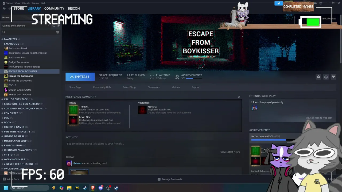Select Escape the Backrooms entry
Viewport: 342px width, 192px height.
(21, 76)
